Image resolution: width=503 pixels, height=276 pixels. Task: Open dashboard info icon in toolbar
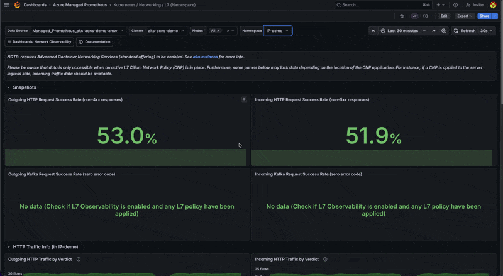tap(426, 16)
